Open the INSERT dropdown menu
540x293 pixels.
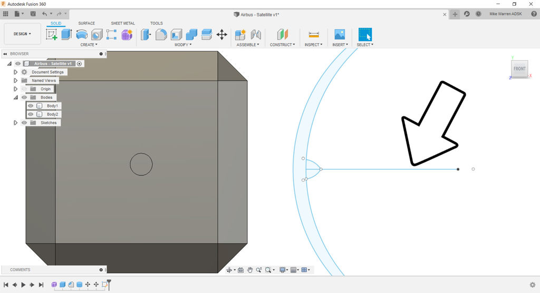340,45
